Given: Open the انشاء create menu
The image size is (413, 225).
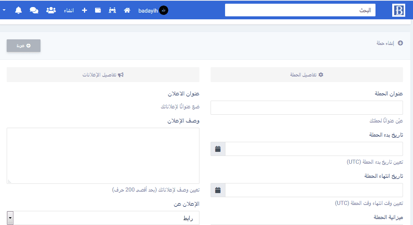Looking at the screenshot, I should click(69, 10).
